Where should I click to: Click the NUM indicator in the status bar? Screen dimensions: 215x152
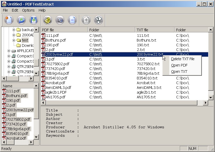pos(192,149)
